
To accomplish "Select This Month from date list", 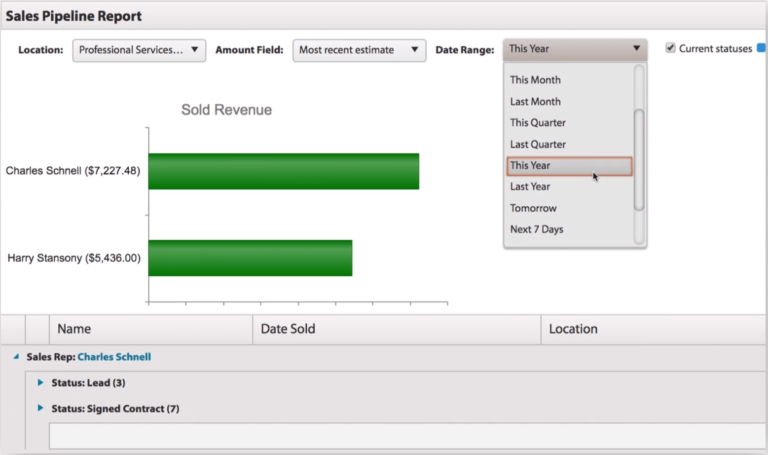I will (x=535, y=80).
